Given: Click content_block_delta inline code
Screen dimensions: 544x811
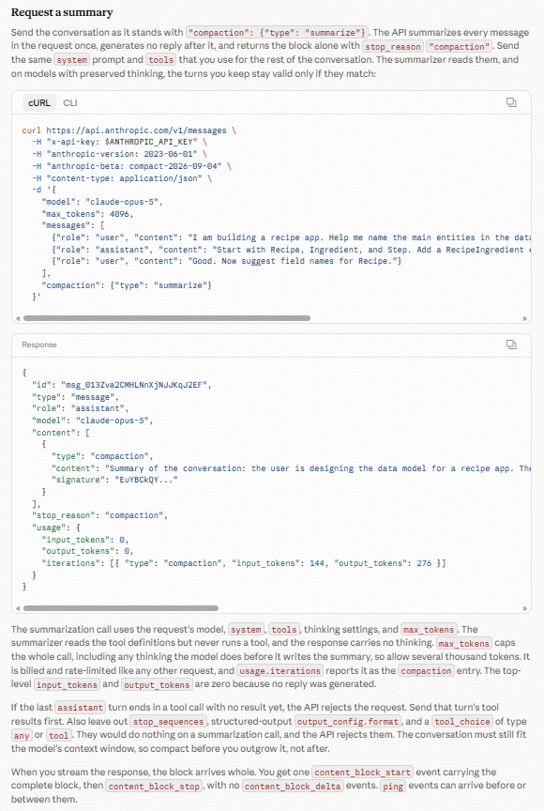Looking at the screenshot, I should click(x=293, y=787).
